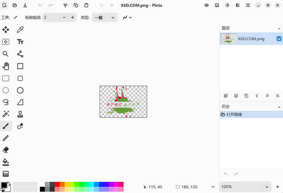Viewport: 283px width, 193px height.
Task: Expand the zoom percentage dropdown
Action: click(266, 187)
